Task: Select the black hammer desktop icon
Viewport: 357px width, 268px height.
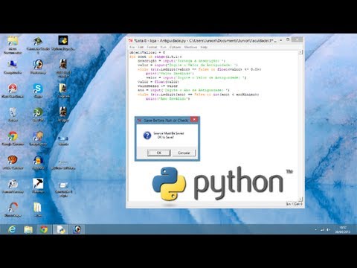Action: pyautogui.click(x=38, y=186)
